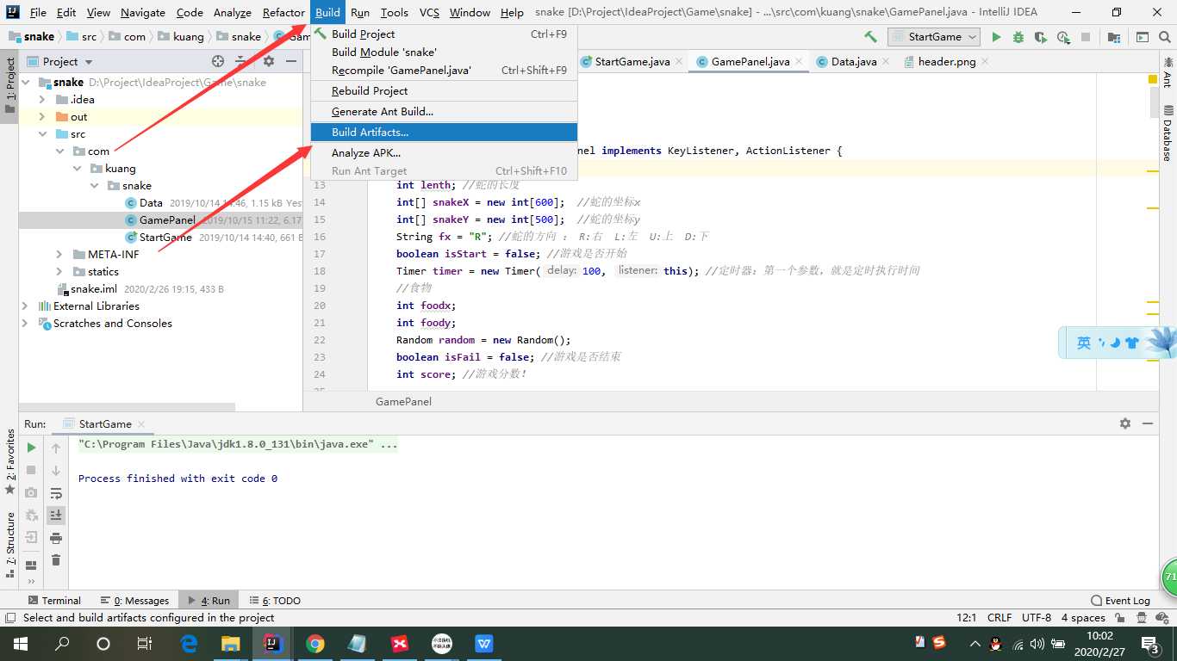
Task: Open the 6: TODO tool window
Action: [x=275, y=601]
